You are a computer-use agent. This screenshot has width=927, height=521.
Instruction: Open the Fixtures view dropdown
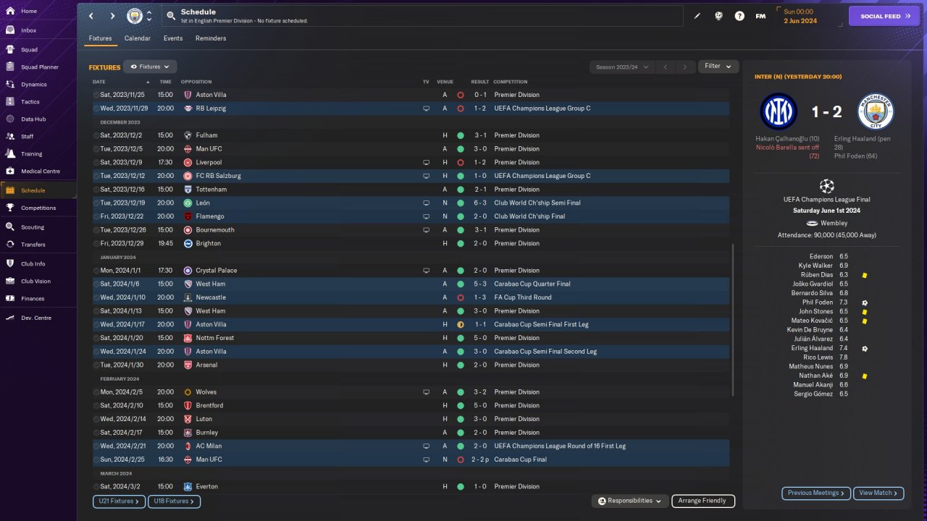(150, 67)
